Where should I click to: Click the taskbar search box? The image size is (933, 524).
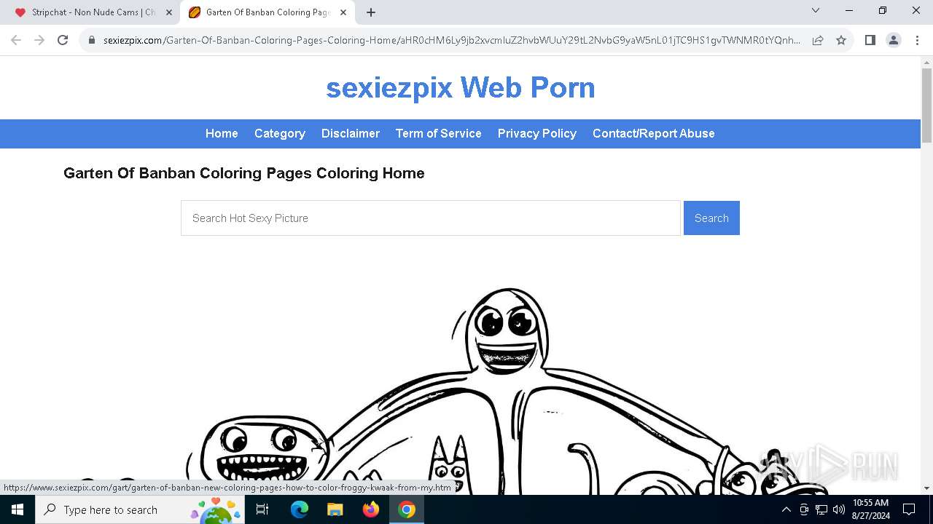[x=141, y=509]
